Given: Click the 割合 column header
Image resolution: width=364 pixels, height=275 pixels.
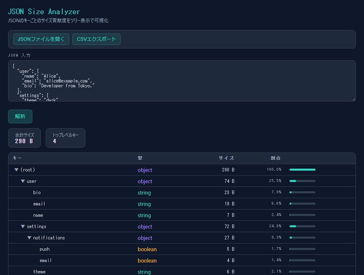Looking at the screenshot, I should [x=275, y=158].
